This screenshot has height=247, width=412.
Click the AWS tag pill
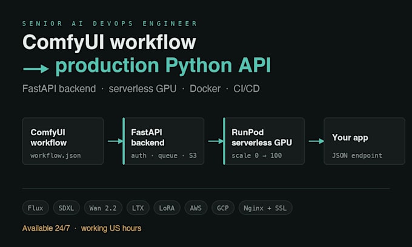196,208
